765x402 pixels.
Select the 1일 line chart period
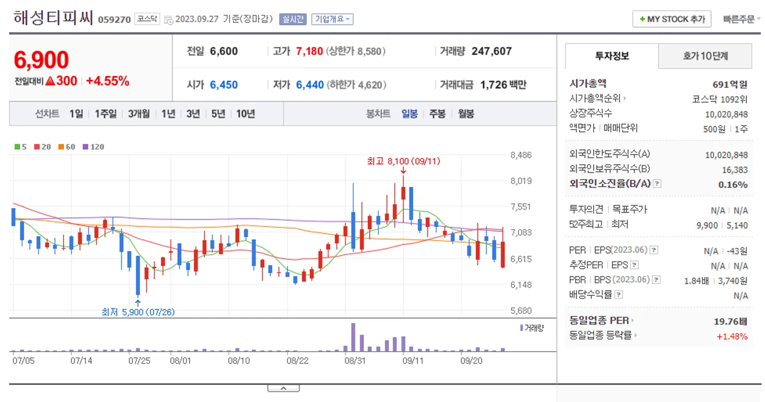[x=76, y=114]
